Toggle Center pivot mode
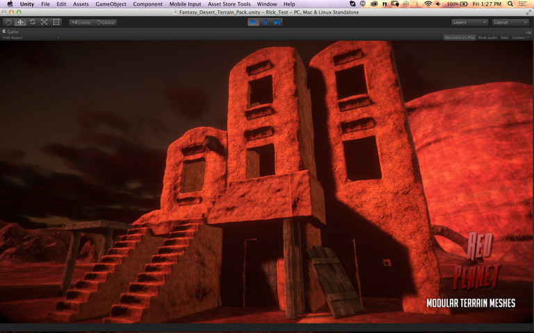The width and height of the screenshot is (534, 333). pos(81,22)
